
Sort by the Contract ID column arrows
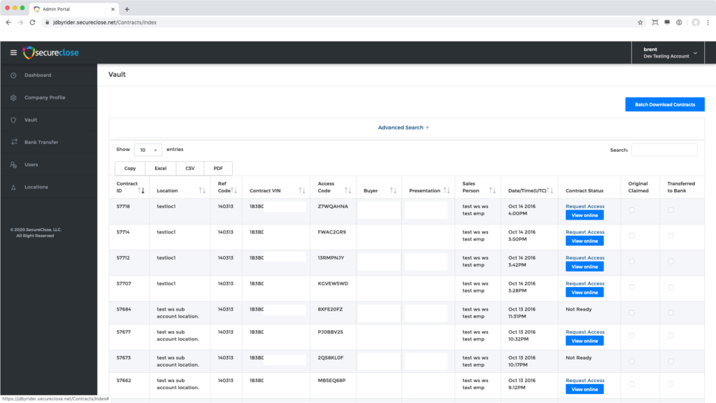pyautogui.click(x=141, y=190)
